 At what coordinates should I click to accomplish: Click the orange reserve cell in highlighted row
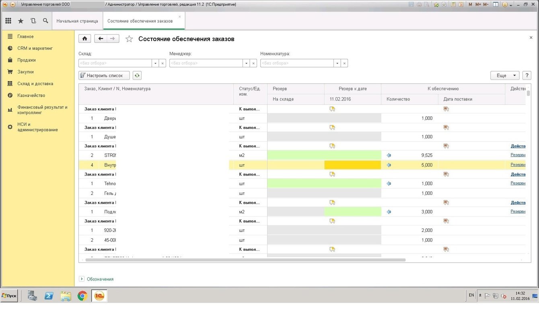click(x=352, y=165)
